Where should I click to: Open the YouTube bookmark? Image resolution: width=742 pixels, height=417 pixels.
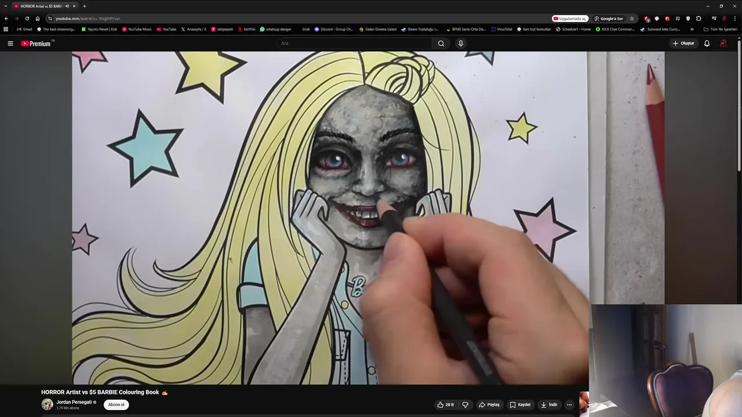[x=166, y=29]
